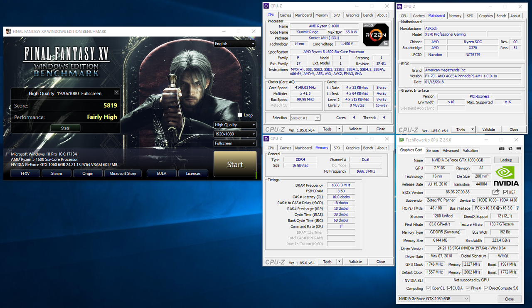Click Lookup in GPU-Z
The height and width of the screenshot is (308, 532).
(x=506, y=160)
